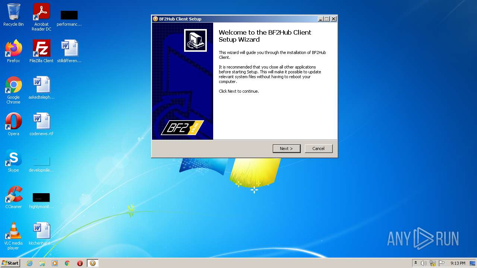
Task: Open the volume speaker tray icon
Action: click(x=424, y=263)
